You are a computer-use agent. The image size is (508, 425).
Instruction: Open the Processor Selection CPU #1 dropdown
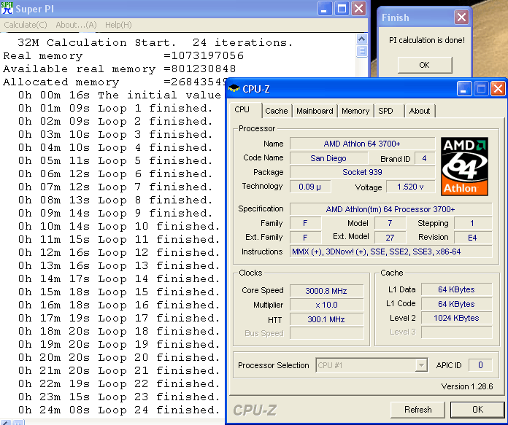coord(372,365)
